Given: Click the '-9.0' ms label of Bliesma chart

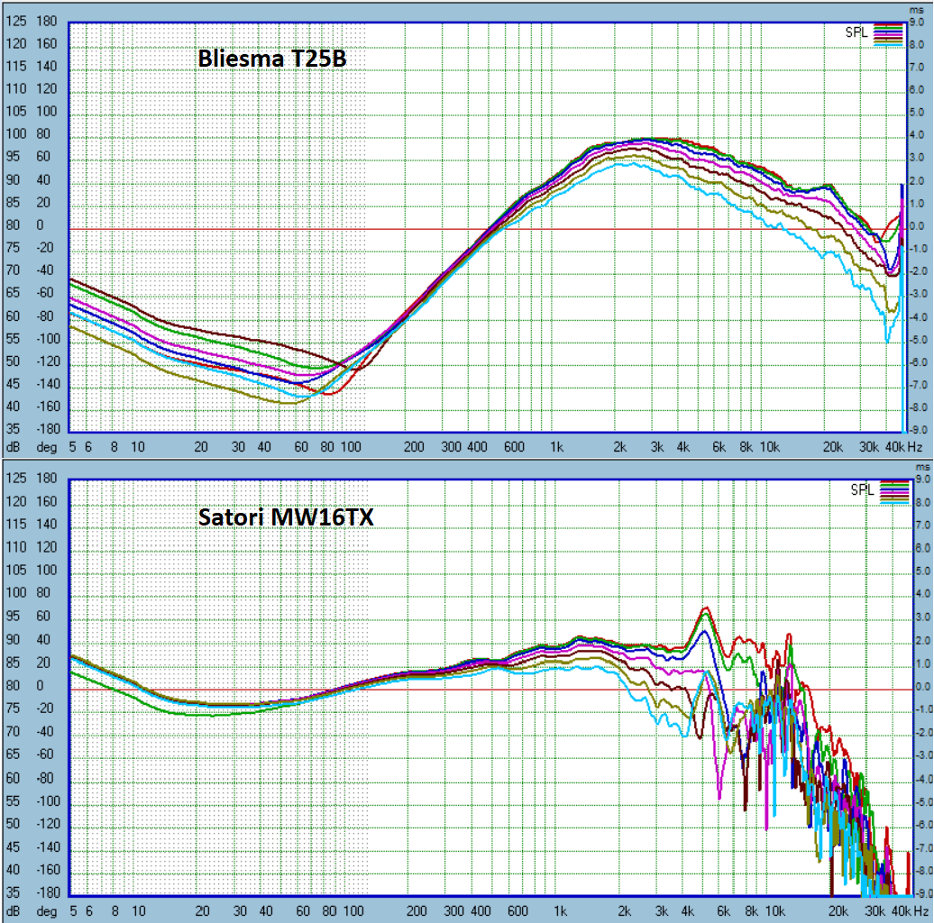Looking at the screenshot, I should (917, 430).
